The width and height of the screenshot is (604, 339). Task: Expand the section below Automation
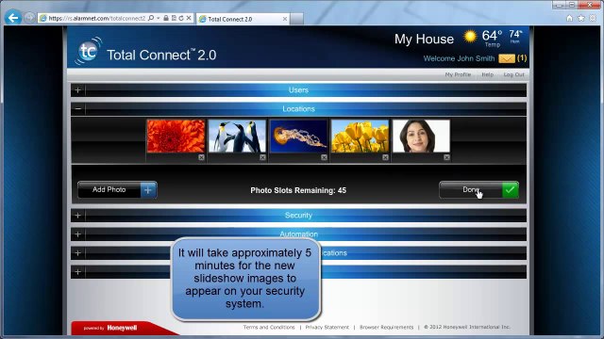pyautogui.click(x=77, y=253)
